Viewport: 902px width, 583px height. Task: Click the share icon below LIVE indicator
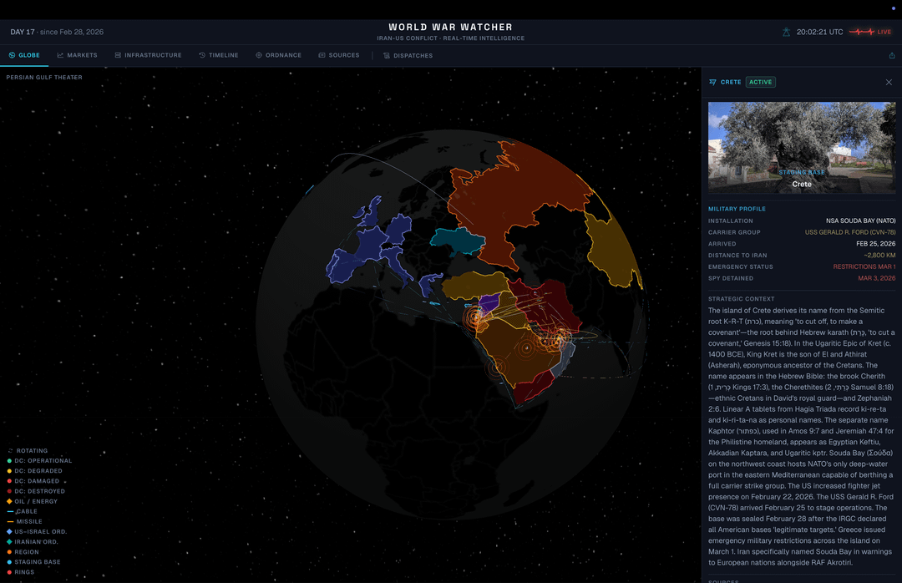coord(892,55)
